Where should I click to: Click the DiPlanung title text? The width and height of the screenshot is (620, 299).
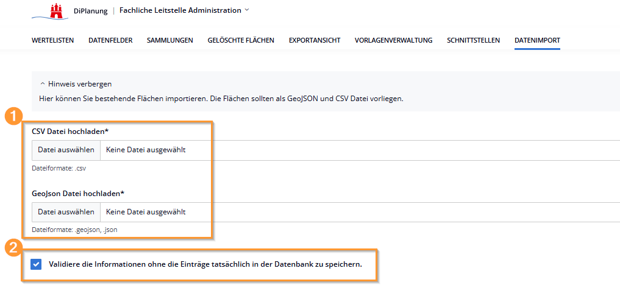[90, 11]
